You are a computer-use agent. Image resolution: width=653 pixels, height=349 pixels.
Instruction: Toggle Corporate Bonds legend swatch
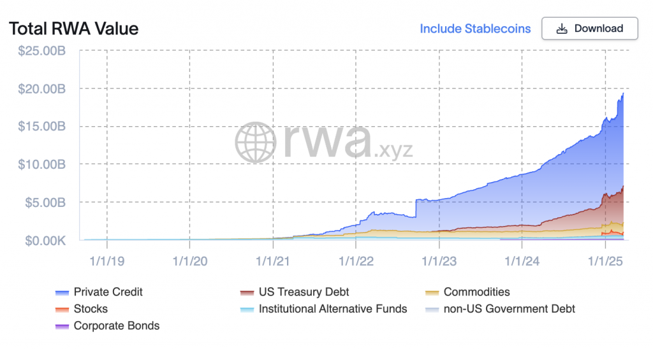62,326
